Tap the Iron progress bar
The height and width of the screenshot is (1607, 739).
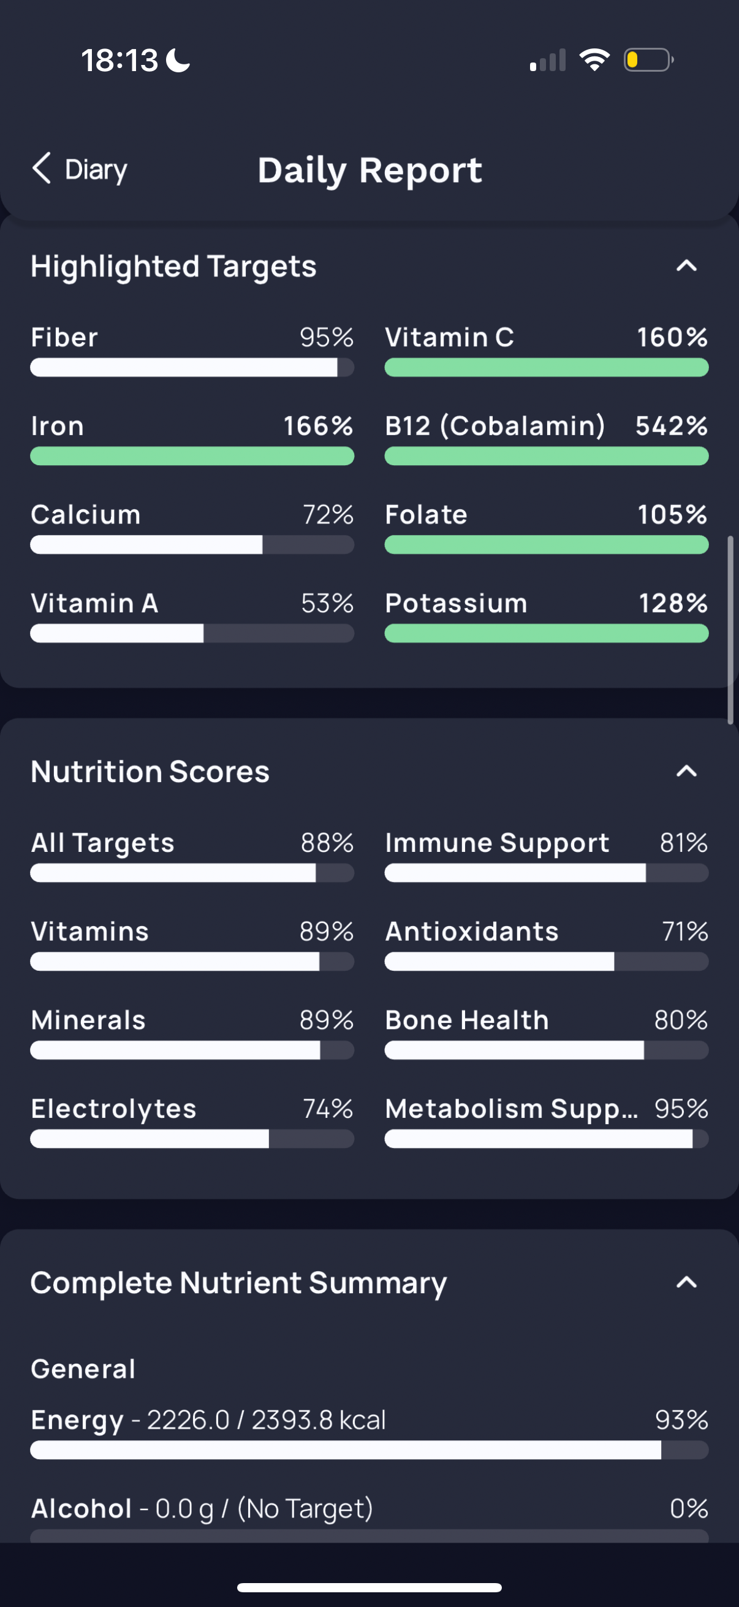click(x=192, y=456)
